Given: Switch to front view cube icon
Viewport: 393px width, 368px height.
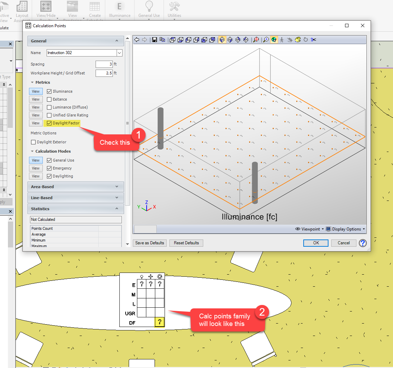Looking at the screenshot, I should (204, 40).
